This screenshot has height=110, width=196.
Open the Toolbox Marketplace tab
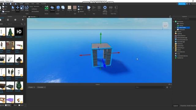[1, 20]
